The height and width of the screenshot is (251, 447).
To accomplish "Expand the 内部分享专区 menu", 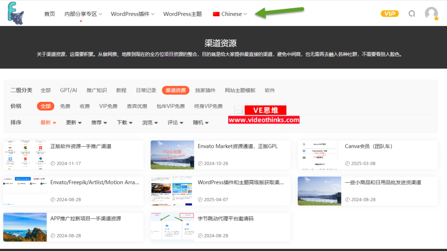I will [83, 14].
